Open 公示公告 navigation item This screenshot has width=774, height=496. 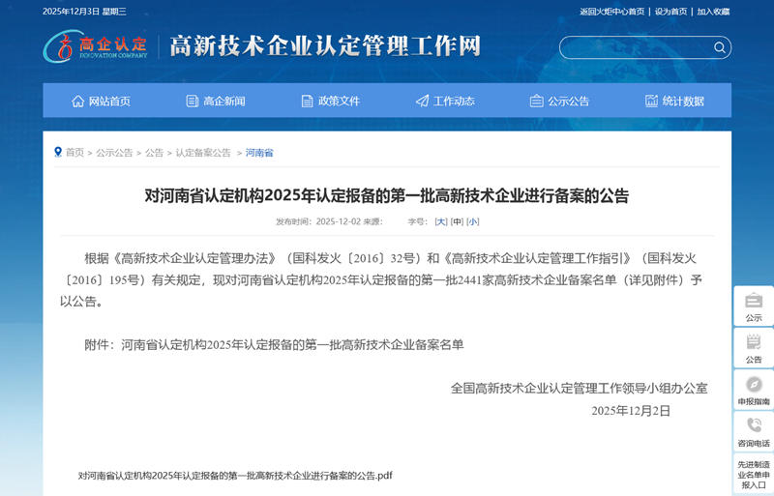tap(559, 102)
